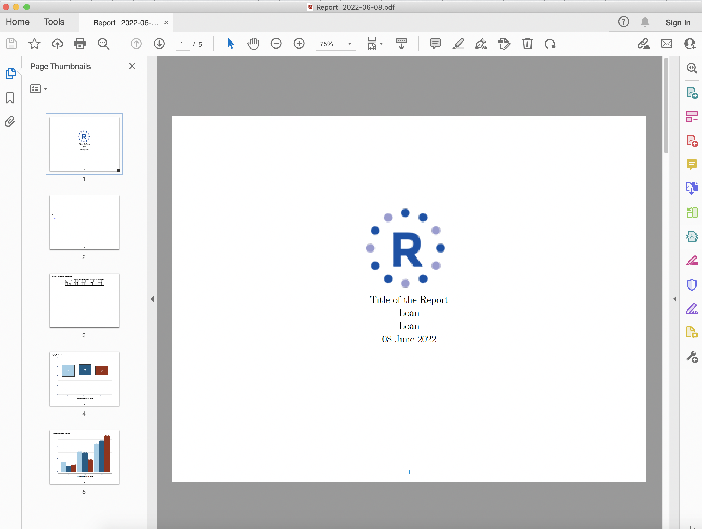Click the Sign In button
This screenshot has width=702, height=529.
click(678, 22)
